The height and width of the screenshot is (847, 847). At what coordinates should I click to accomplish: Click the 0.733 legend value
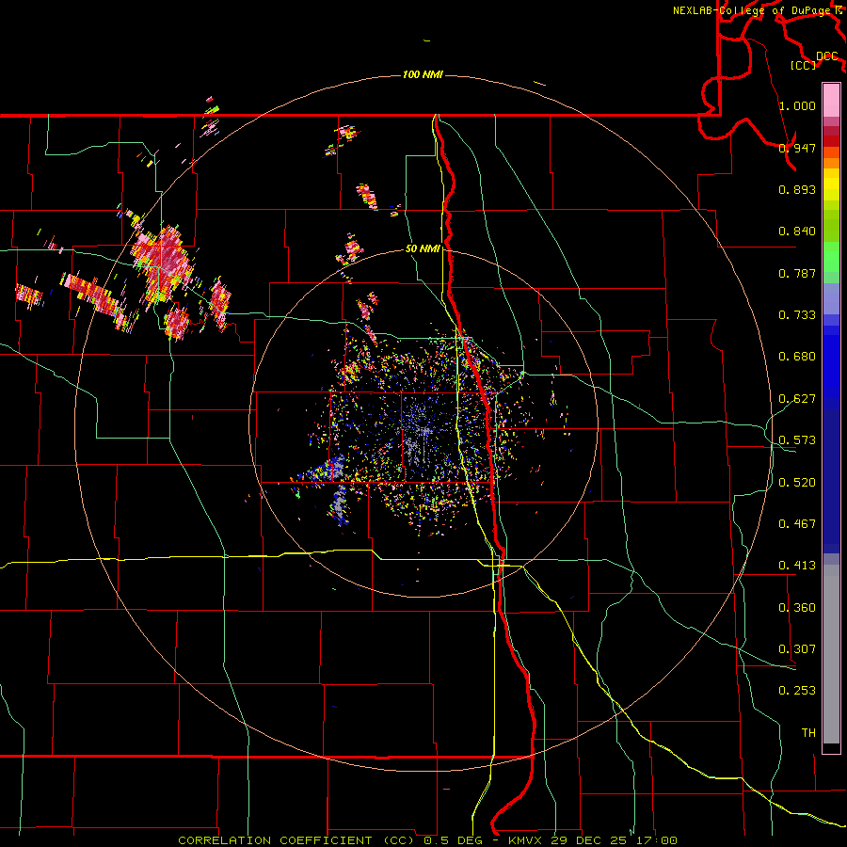tap(797, 315)
